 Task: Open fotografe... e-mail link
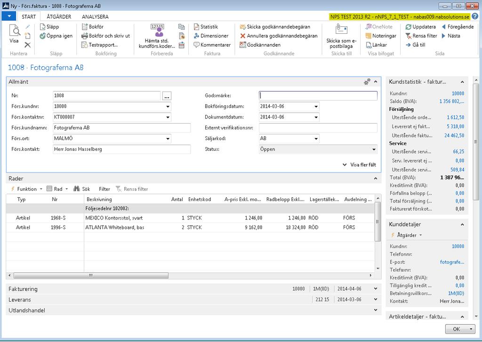click(x=452, y=262)
